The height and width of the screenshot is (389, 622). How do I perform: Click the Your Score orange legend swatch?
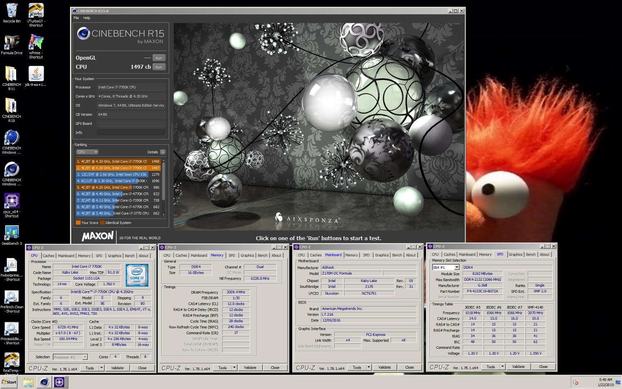pos(78,223)
